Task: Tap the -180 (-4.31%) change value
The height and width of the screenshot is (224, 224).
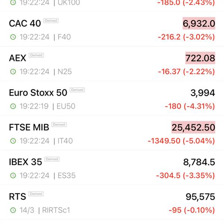Action: (x=190, y=106)
